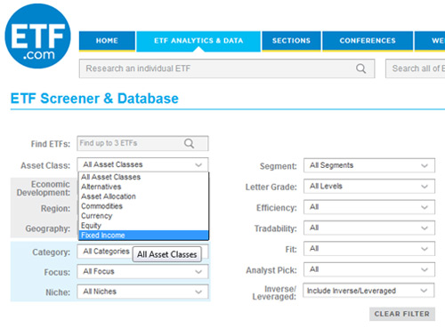The width and height of the screenshot is (445, 328).
Task: Focus the Research an individual ETF field
Action: click(227, 68)
